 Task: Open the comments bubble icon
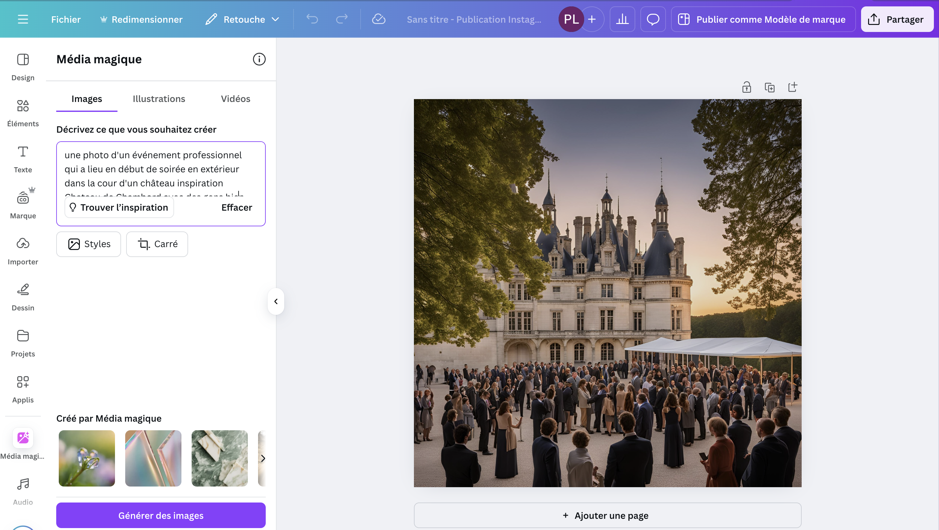tap(653, 19)
